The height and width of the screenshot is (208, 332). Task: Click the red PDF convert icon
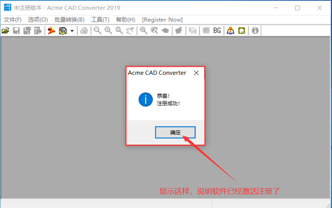51,30
